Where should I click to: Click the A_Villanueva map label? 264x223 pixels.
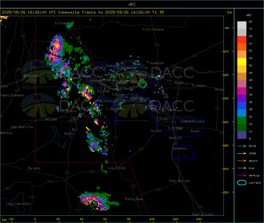coord(153,29)
